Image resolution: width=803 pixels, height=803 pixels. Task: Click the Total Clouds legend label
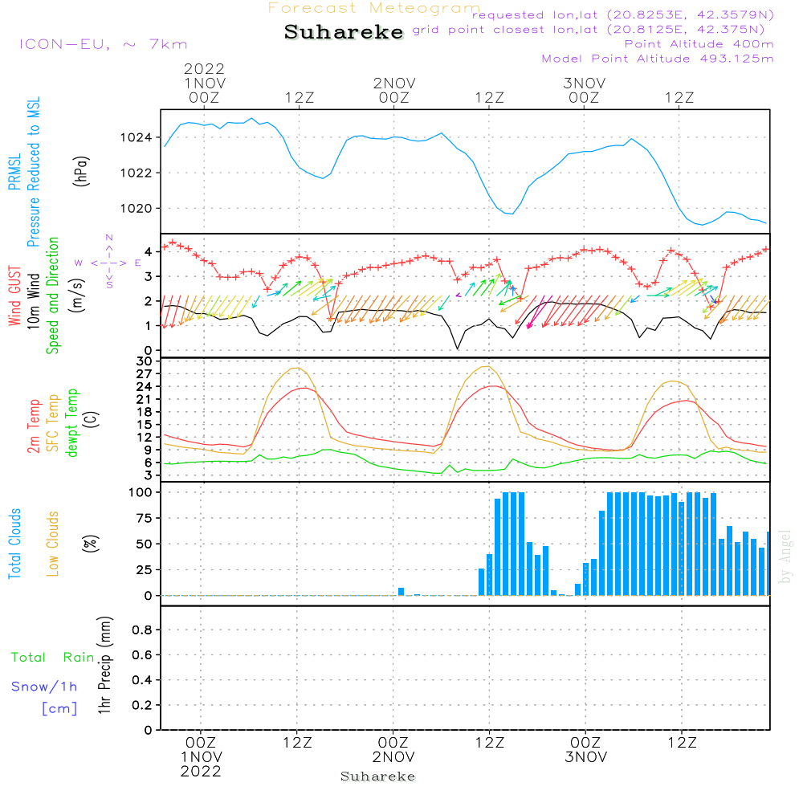point(14,544)
